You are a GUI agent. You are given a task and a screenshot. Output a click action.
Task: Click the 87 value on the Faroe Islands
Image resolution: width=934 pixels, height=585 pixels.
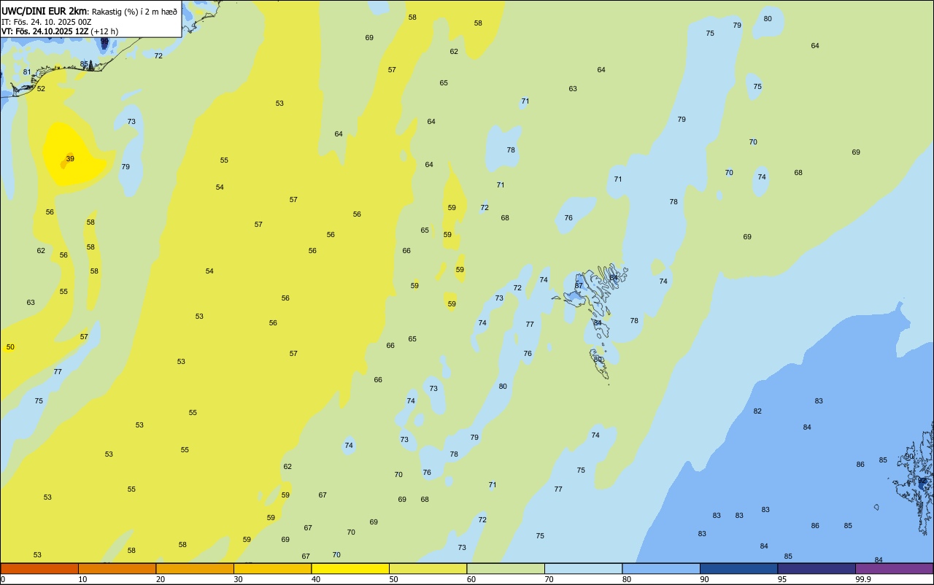click(579, 285)
